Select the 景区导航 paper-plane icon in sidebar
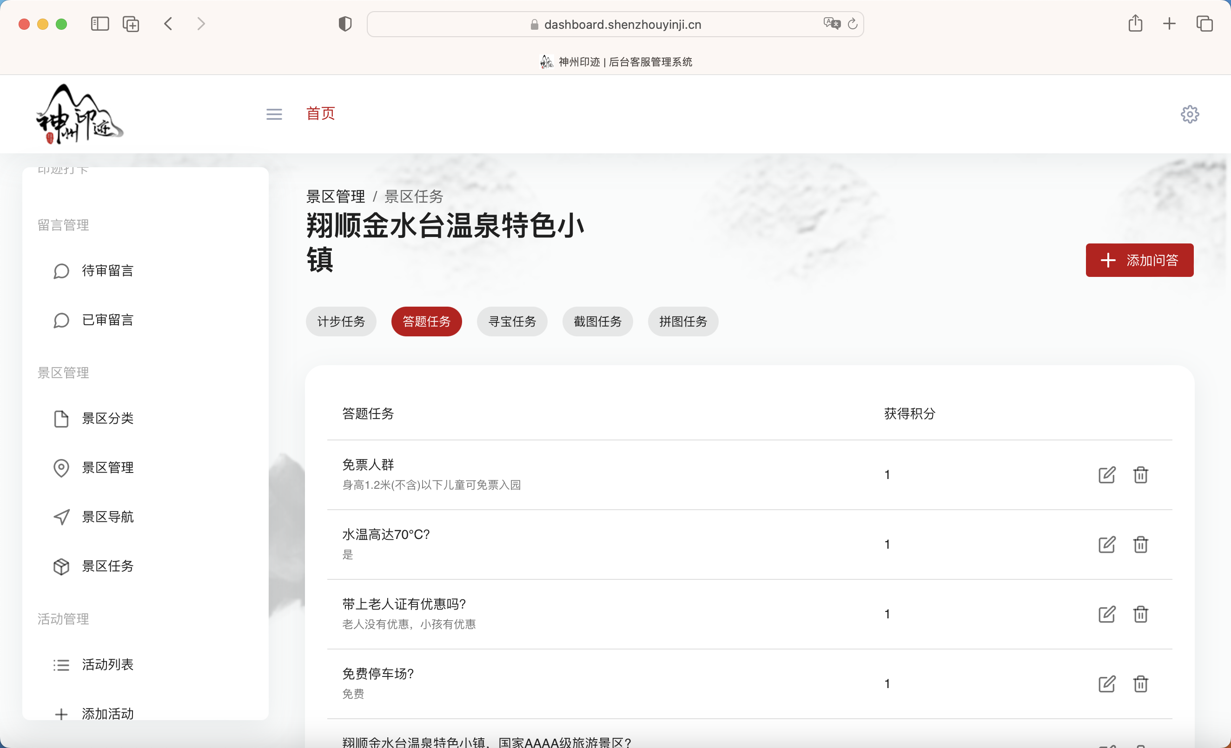 pos(61,517)
